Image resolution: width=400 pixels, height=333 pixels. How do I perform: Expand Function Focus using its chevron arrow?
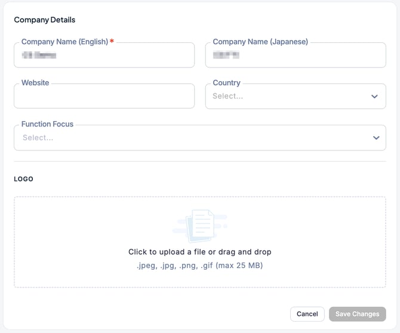click(x=376, y=138)
